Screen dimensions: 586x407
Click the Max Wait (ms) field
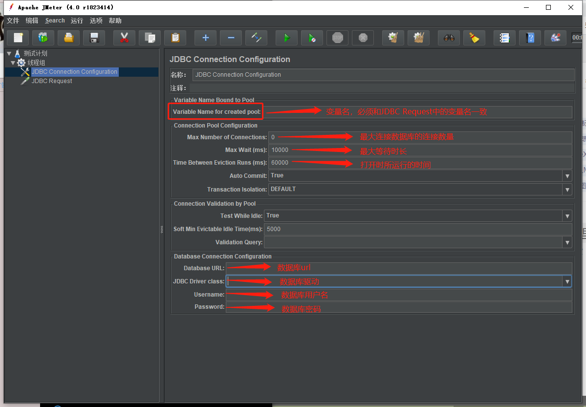point(420,150)
